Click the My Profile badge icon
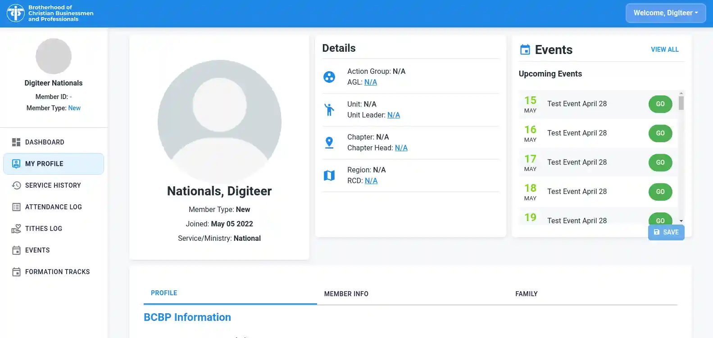The width and height of the screenshot is (713, 338). (16, 164)
